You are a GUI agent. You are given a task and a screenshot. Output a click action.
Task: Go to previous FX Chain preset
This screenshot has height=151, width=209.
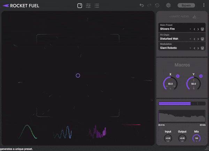pos(194,39)
